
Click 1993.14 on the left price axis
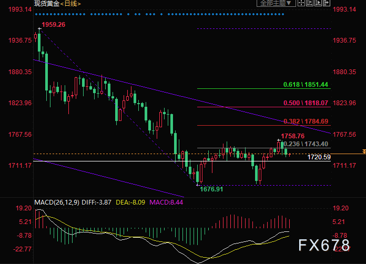(20, 9)
